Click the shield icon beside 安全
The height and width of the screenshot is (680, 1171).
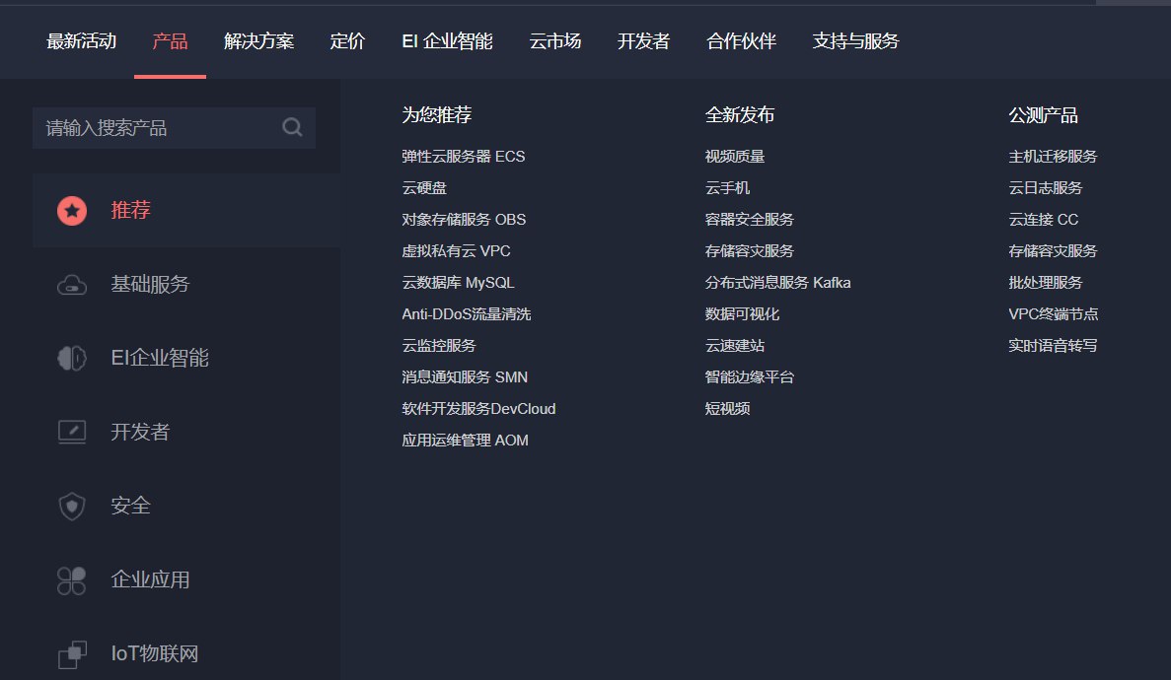72,507
